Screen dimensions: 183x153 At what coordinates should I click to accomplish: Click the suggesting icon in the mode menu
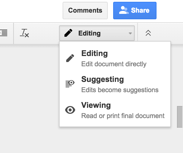click(x=70, y=84)
